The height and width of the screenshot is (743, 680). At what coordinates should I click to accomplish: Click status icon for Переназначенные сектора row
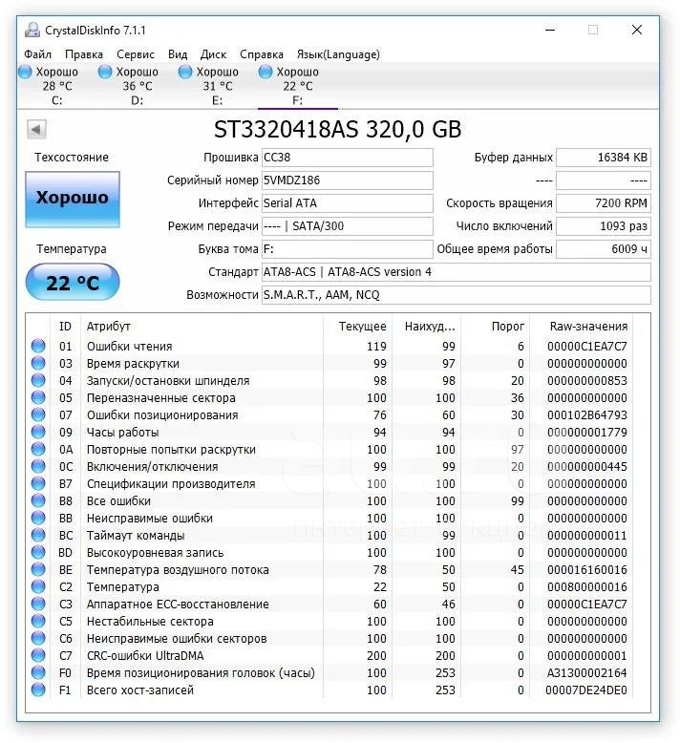pyautogui.click(x=38, y=398)
